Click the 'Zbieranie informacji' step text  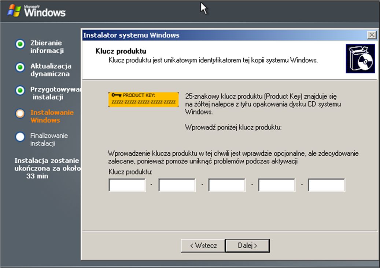pyautogui.click(x=47, y=47)
